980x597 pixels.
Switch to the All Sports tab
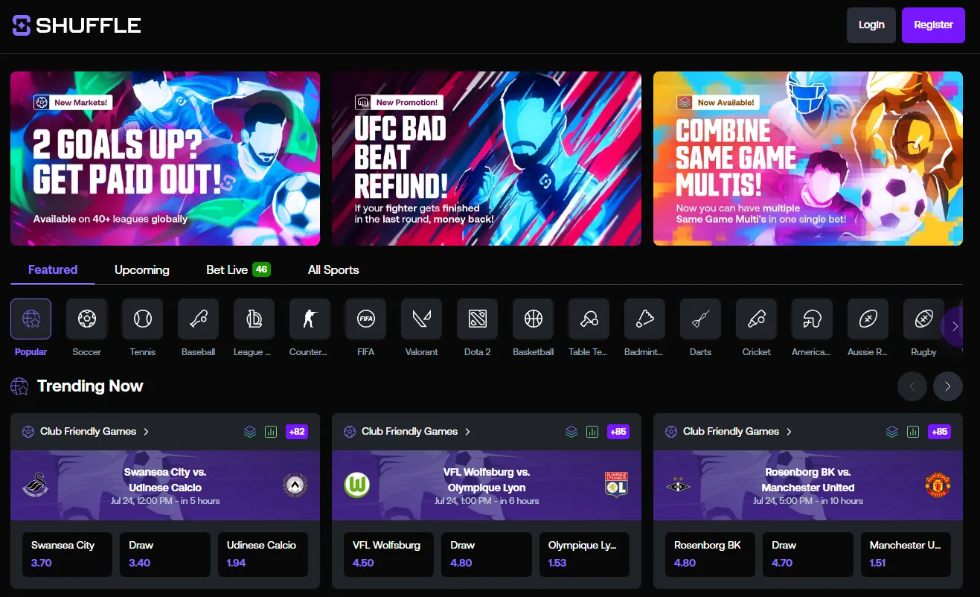pyautogui.click(x=333, y=269)
